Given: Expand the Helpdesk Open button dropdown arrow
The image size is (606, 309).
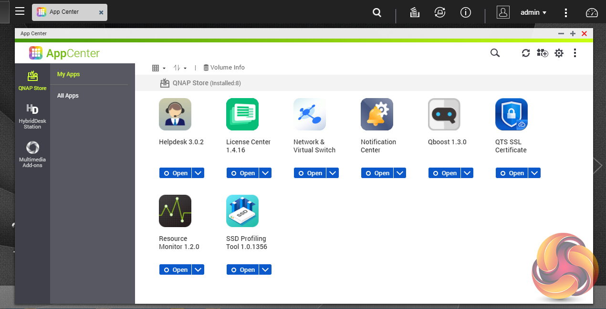Looking at the screenshot, I should point(198,173).
